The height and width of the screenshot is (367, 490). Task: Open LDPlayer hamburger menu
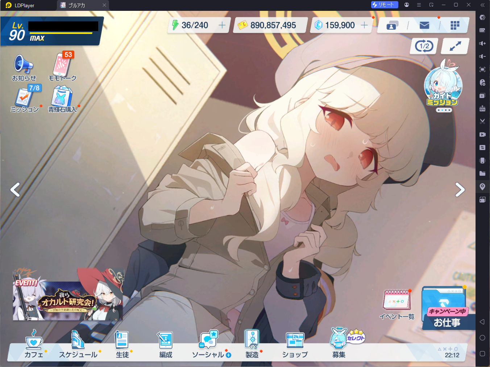click(x=419, y=5)
